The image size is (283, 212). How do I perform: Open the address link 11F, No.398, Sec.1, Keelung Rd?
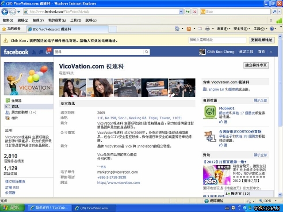tap(140, 118)
